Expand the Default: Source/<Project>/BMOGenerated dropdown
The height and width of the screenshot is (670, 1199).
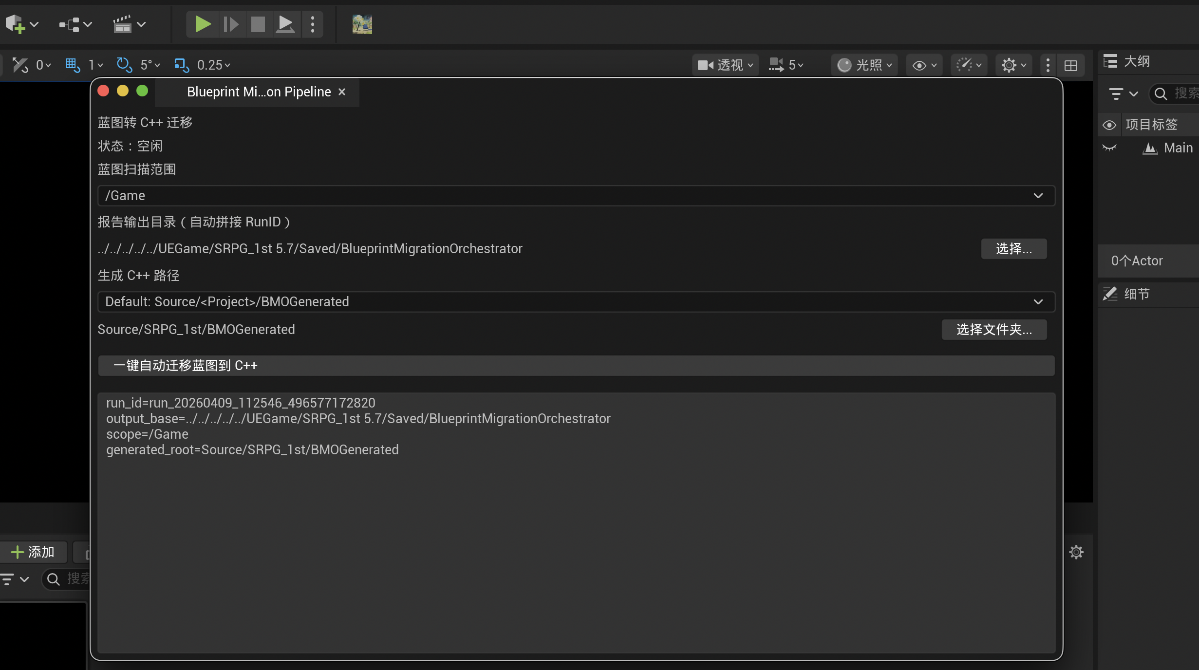576,301
